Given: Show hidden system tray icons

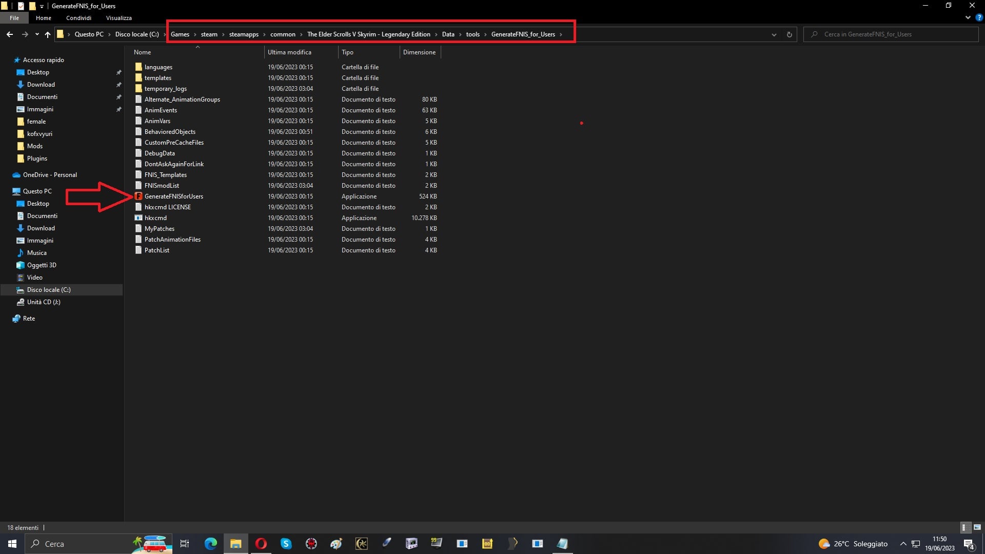Looking at the screenshot, I should pos(903,544).
